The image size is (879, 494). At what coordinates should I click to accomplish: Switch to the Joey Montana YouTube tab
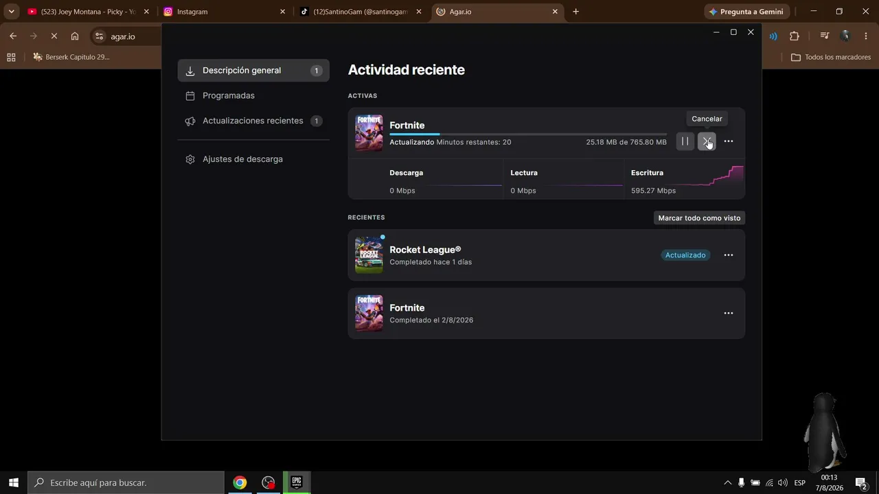(87, 12)
